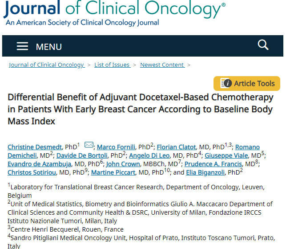The image size is (286, 249).
Task: Open Angelo Di Leo author link
Action: (149, 155)
